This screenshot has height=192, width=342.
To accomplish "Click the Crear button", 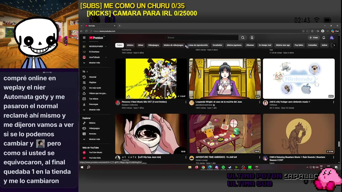I will 314,38.
